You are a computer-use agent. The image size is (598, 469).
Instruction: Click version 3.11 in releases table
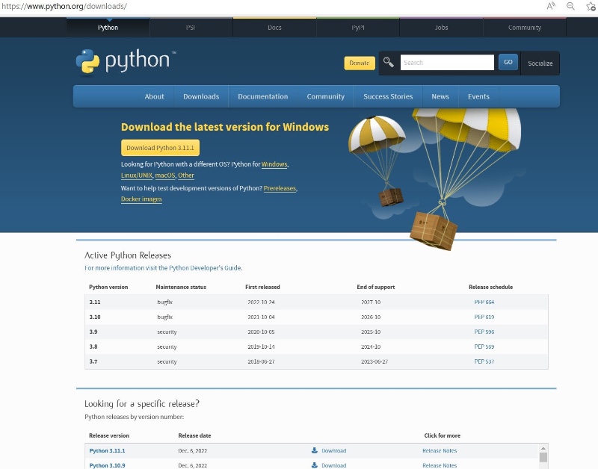[95, 302]
